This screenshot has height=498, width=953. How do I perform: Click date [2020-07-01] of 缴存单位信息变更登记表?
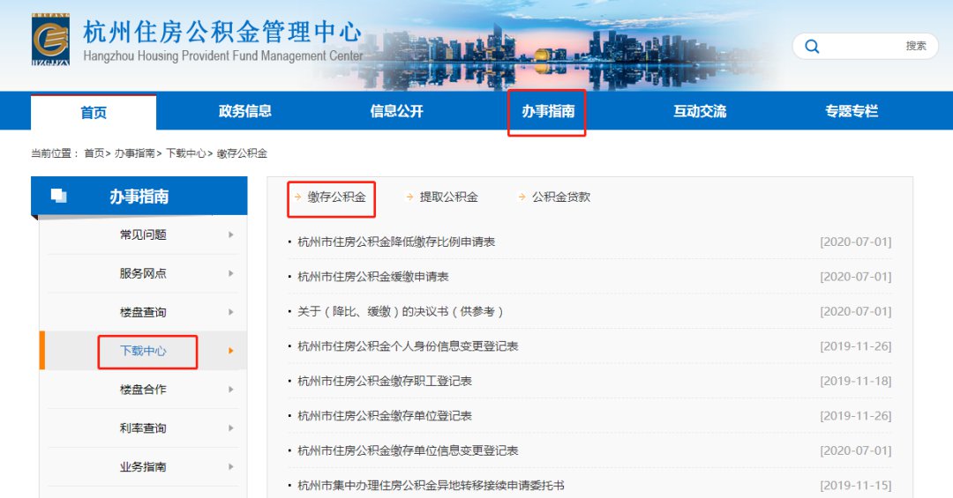coord(856,450)
